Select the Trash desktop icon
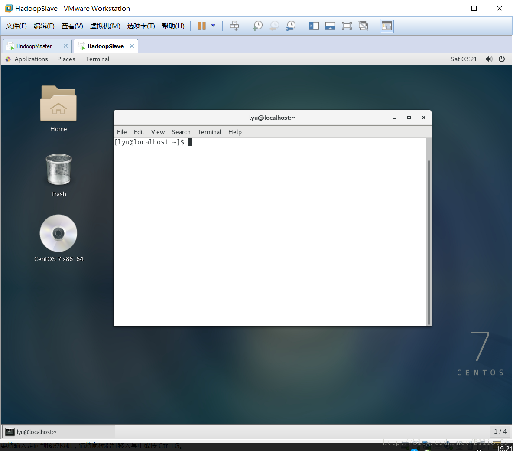This screenshot has height=451, width=513. 58,175
